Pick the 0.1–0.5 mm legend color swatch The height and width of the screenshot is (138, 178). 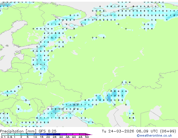pyautogui.click(x=5, y=134)
